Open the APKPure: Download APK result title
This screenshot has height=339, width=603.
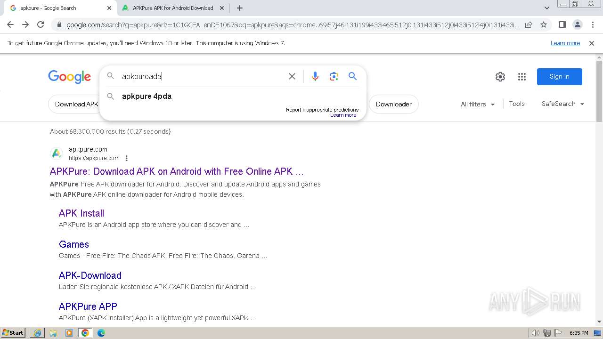pyautogui.click(x=177, y=171)
